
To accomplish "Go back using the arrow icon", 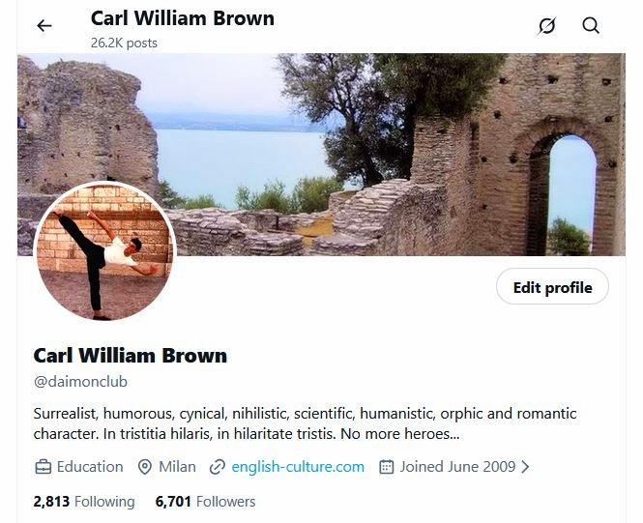I will (x=44, y=26).
